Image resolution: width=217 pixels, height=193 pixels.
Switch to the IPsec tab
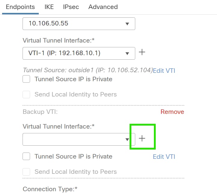click(71, 7)
